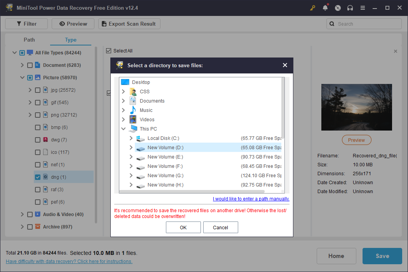Viewport: 408px width, 272px height.
Task: Click the Home button
Action: (336, 256)
